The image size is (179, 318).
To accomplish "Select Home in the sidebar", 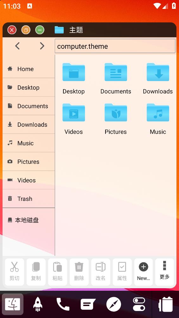I will tap(29, 69).
